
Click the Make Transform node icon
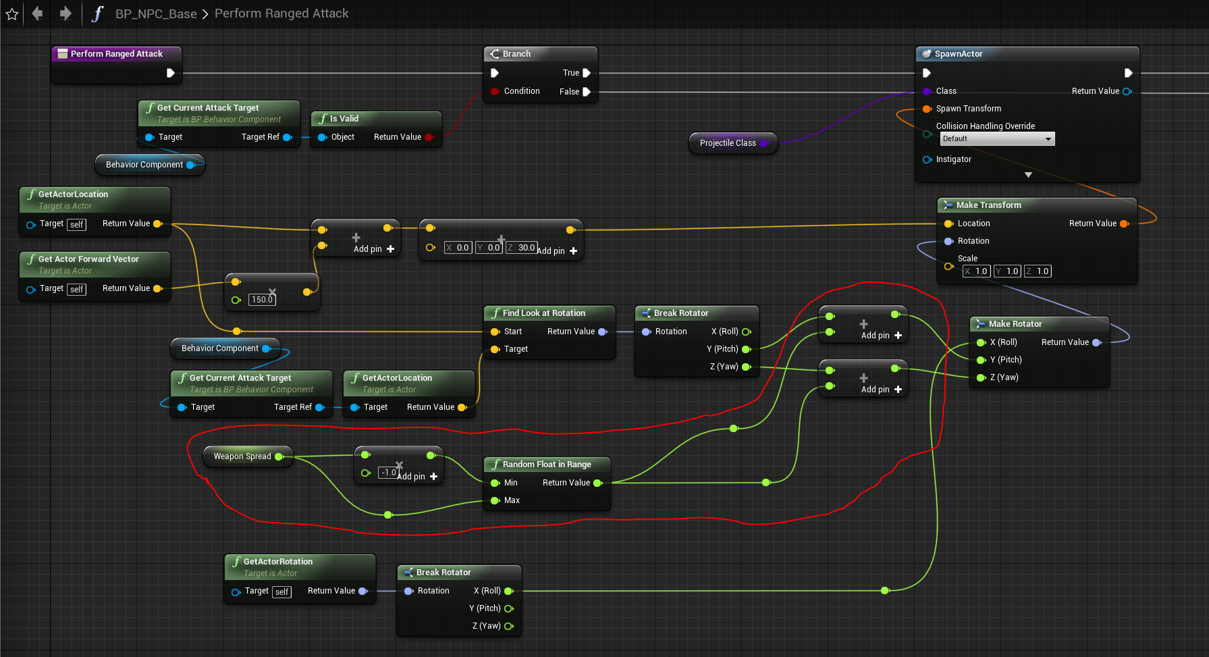click(948, 205)
